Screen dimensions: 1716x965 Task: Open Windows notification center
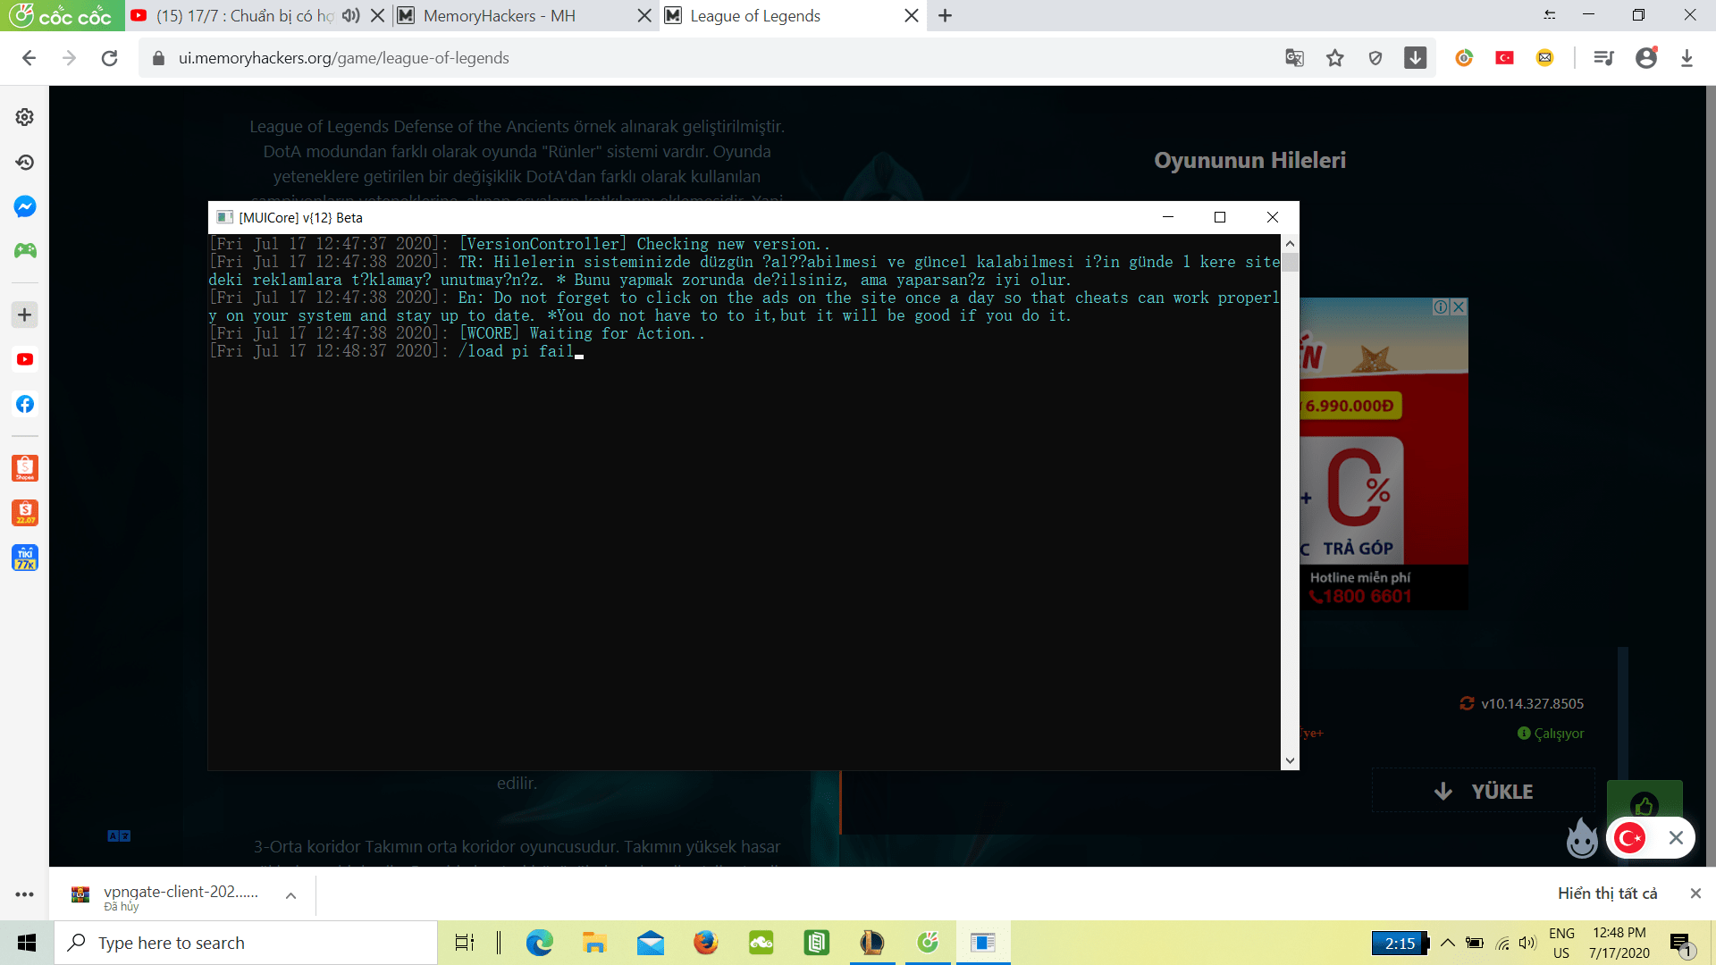(x=1681, y=943)
